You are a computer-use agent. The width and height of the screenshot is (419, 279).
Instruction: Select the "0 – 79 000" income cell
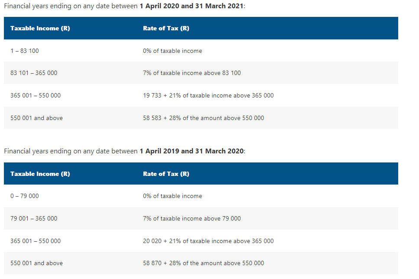(25, 196)
